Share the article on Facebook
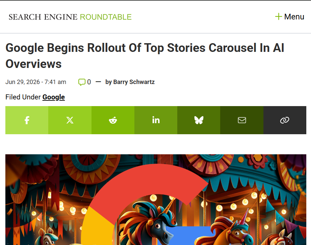Viewport: 311px width, 245px height. coord(27,120)
